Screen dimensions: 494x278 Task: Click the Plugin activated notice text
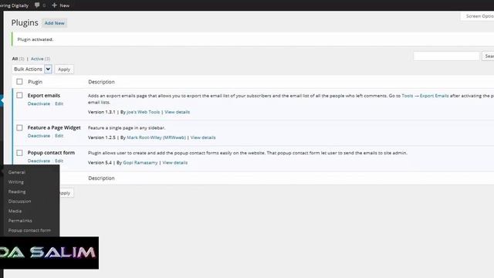(36, 39)
